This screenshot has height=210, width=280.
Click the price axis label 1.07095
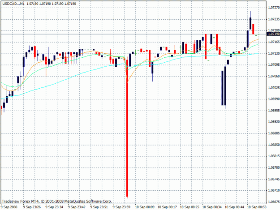pos(274,64)
